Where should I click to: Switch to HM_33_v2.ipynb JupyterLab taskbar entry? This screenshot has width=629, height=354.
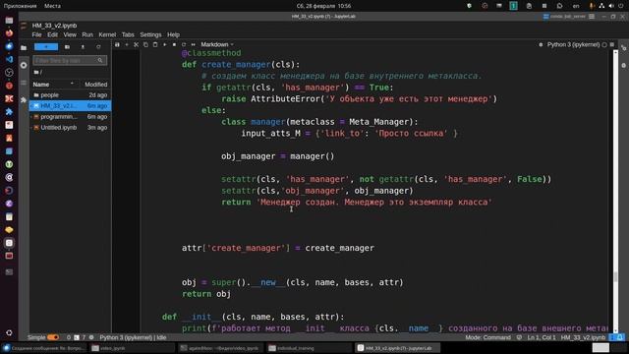click(x=396, y=348)
